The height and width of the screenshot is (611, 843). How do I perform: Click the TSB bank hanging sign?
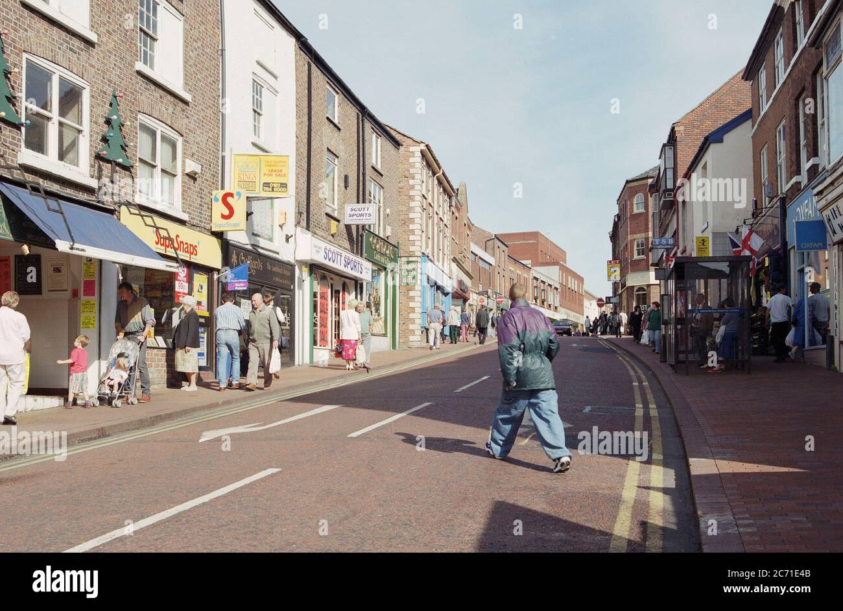[x=662, y=242]
